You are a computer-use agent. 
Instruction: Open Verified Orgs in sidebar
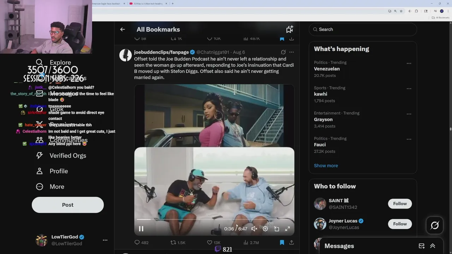coord(61,156)
